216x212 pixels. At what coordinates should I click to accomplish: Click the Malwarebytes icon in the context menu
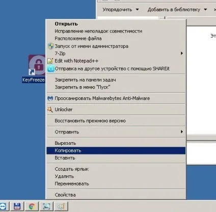(50, 98)
